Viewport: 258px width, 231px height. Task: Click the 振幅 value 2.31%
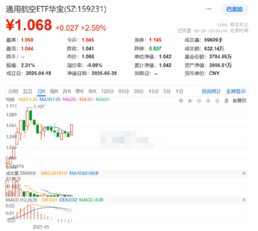point(28,65)
